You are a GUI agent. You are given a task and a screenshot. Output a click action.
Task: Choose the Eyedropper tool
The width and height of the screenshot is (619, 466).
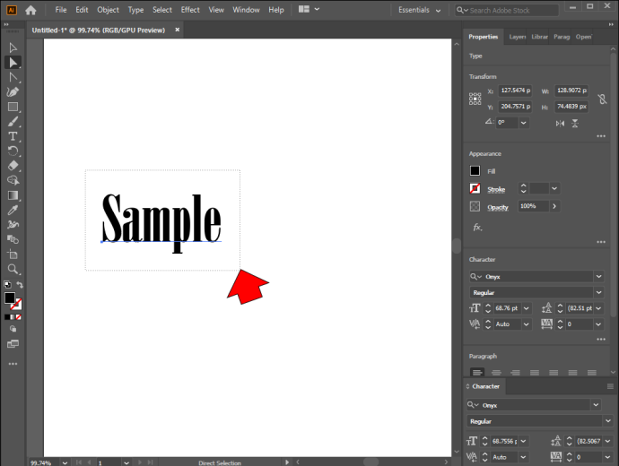pyautogui.click(x=13, y=210)
